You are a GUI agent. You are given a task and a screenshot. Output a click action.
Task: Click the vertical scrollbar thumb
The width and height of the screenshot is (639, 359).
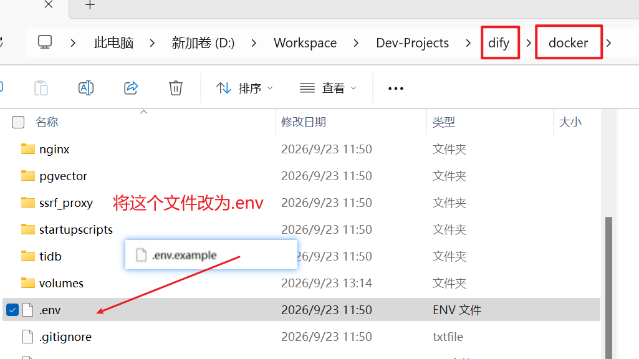pos(608,287)
